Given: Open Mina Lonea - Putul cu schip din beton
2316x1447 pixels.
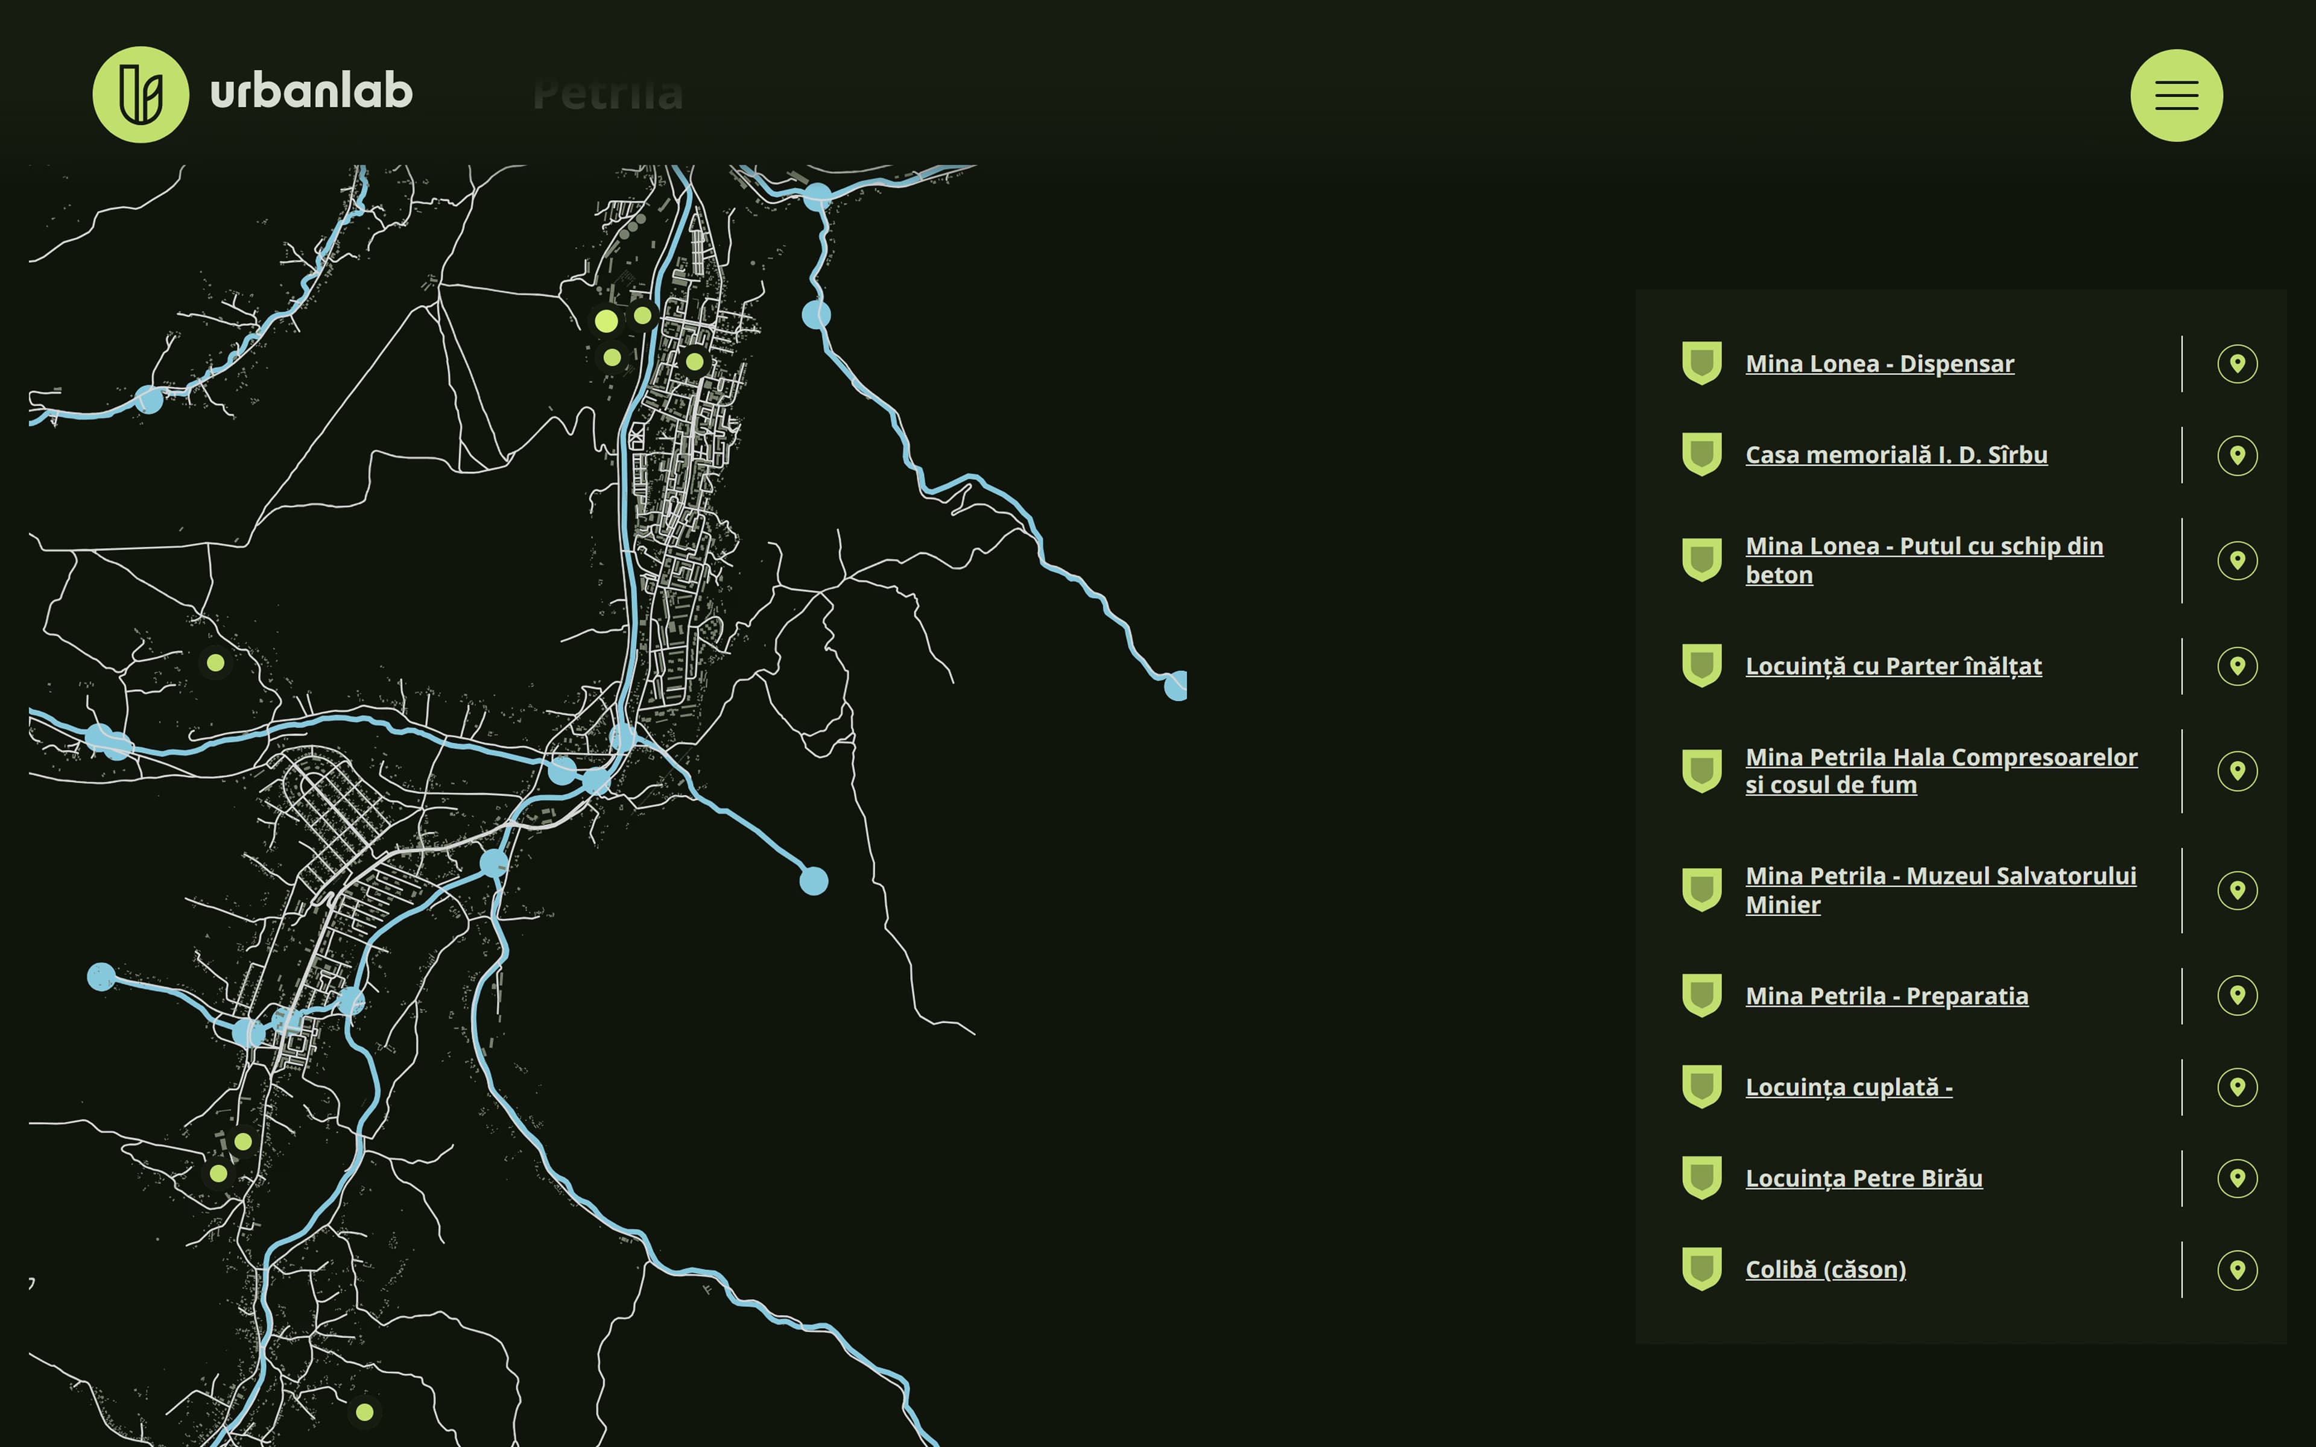Looking at the screenshot, I should pos(1923,560).
